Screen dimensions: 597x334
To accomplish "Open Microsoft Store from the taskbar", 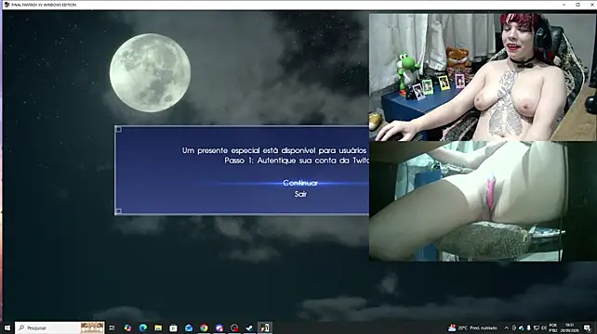I will 173,328.
